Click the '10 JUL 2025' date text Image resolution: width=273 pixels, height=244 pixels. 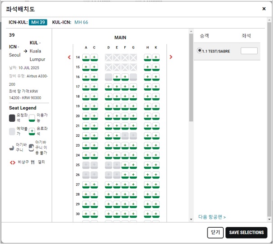29,68
